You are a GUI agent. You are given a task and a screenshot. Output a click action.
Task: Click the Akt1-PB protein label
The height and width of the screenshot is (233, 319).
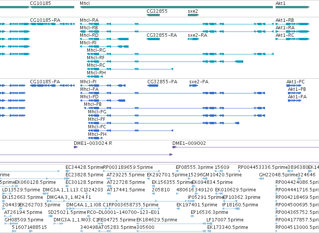point(297,89)
